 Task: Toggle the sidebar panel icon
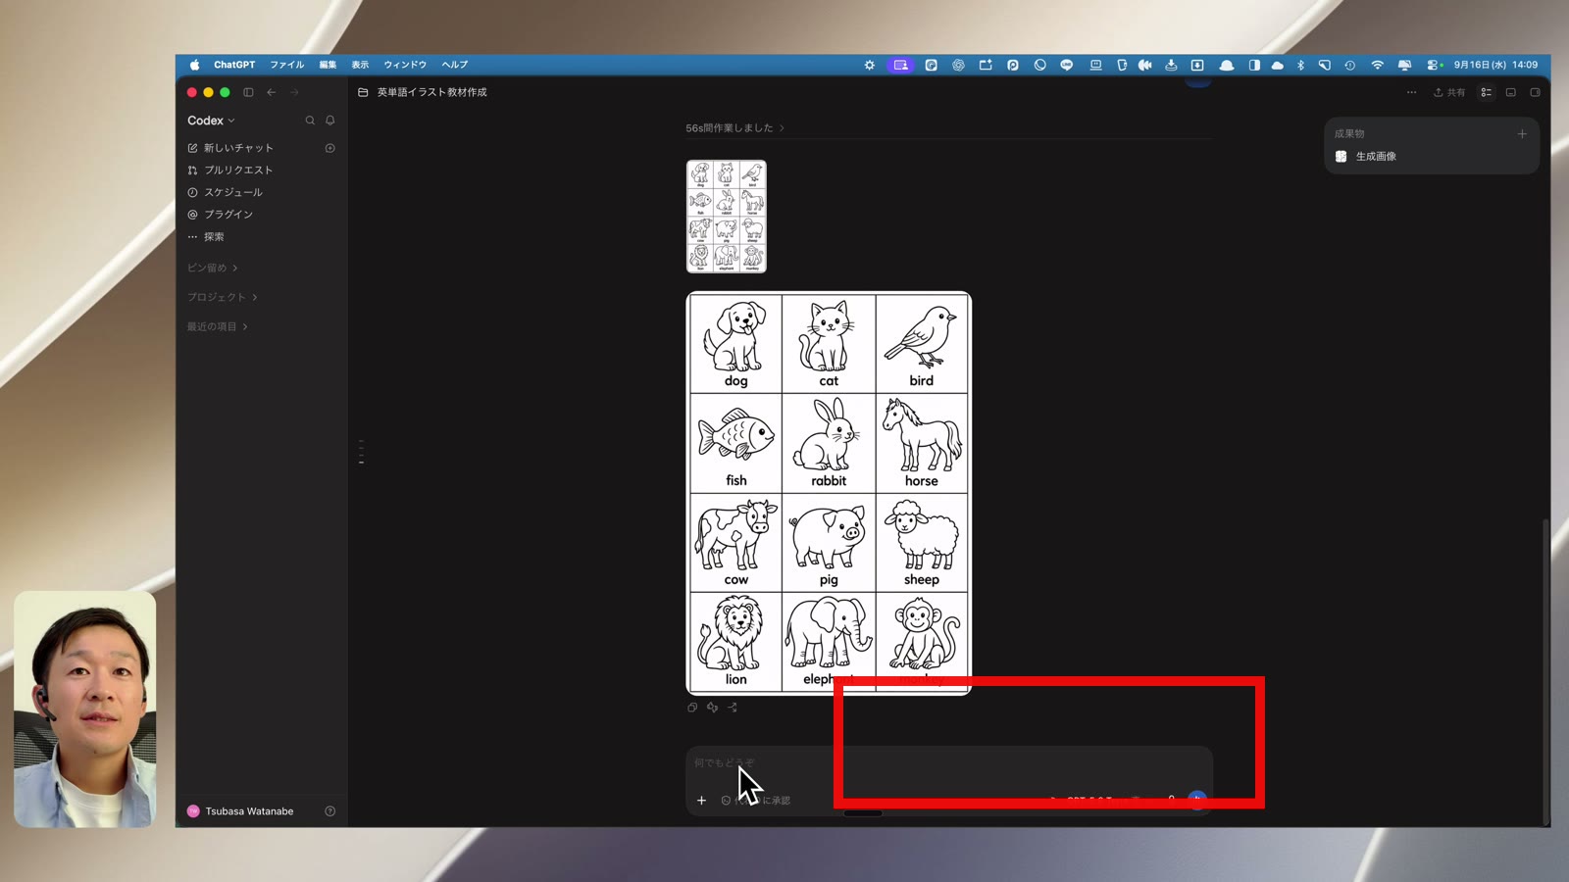tap(248, 92)
